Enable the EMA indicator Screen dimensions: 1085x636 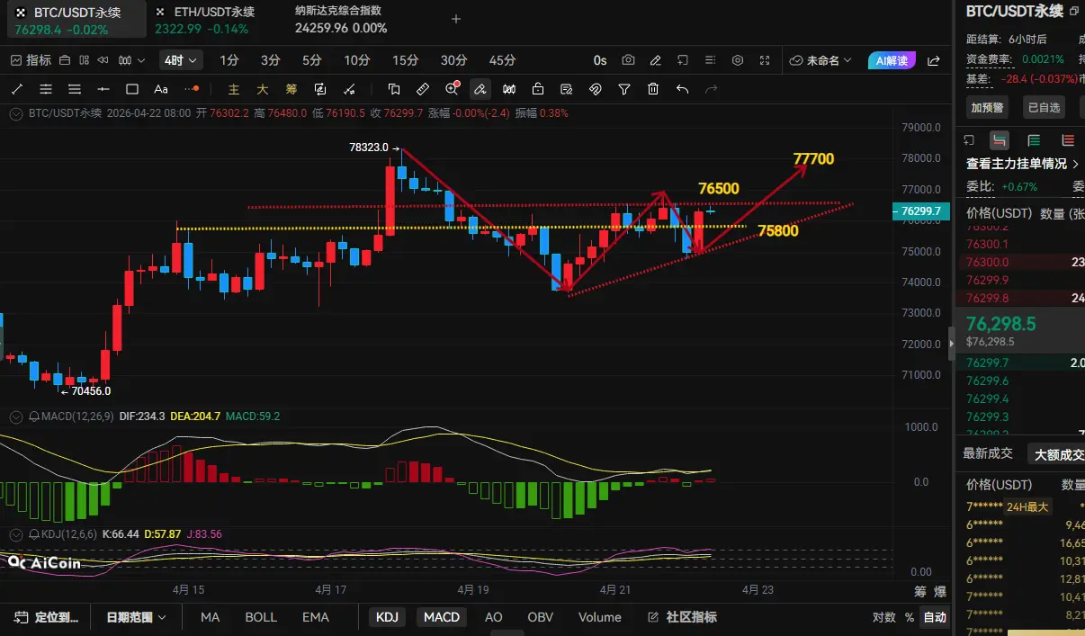(x=316, y=617)
